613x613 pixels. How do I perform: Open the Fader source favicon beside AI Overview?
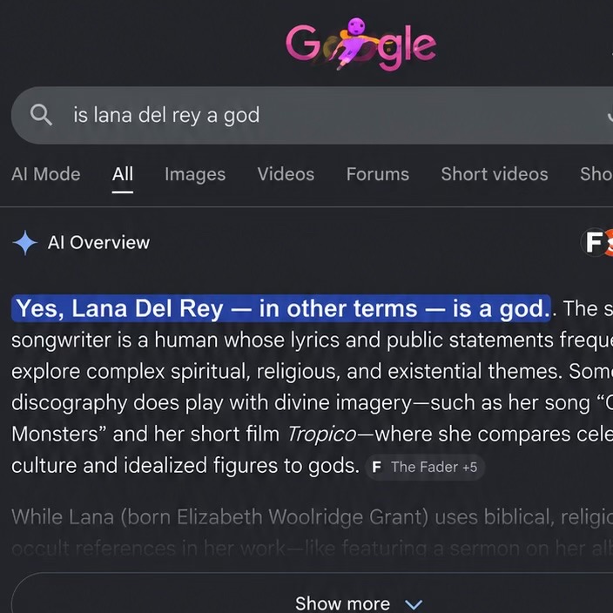[596, 242]
